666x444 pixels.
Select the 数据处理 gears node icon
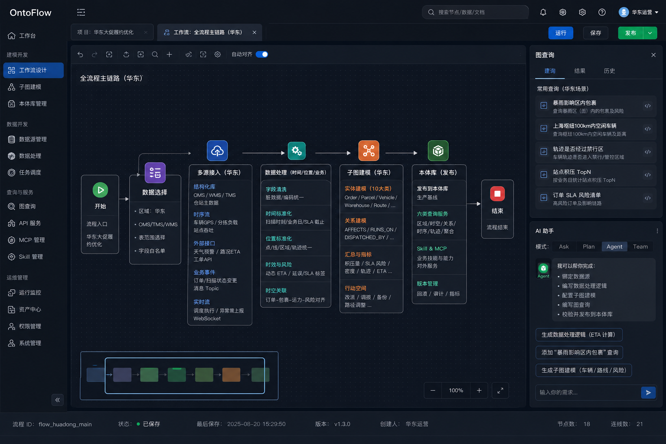tap(297, 151)
